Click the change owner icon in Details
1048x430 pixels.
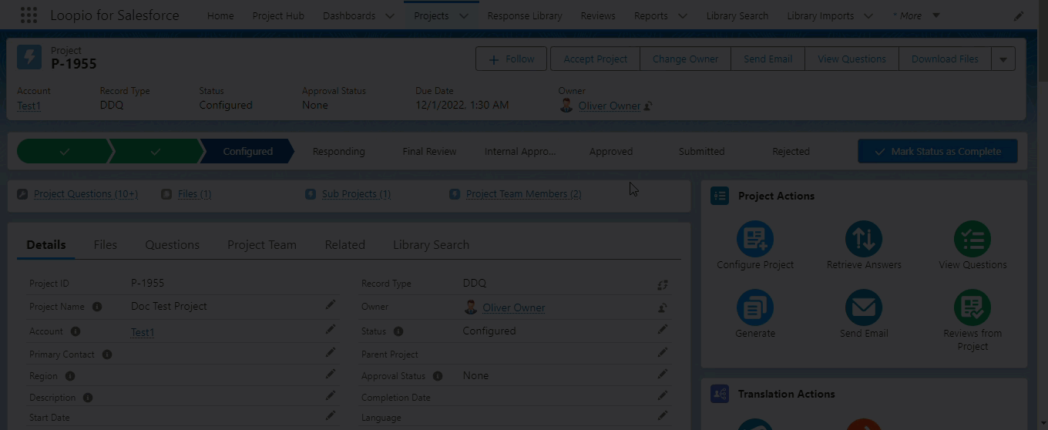[663, 307]
